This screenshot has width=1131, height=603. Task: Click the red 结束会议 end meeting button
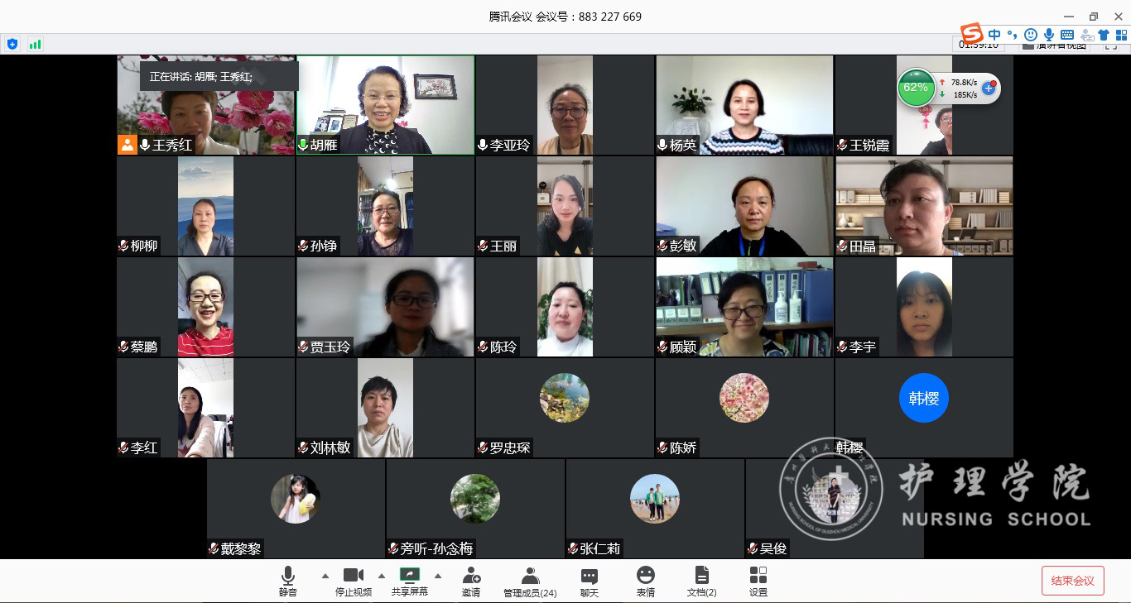(1072, 581)
